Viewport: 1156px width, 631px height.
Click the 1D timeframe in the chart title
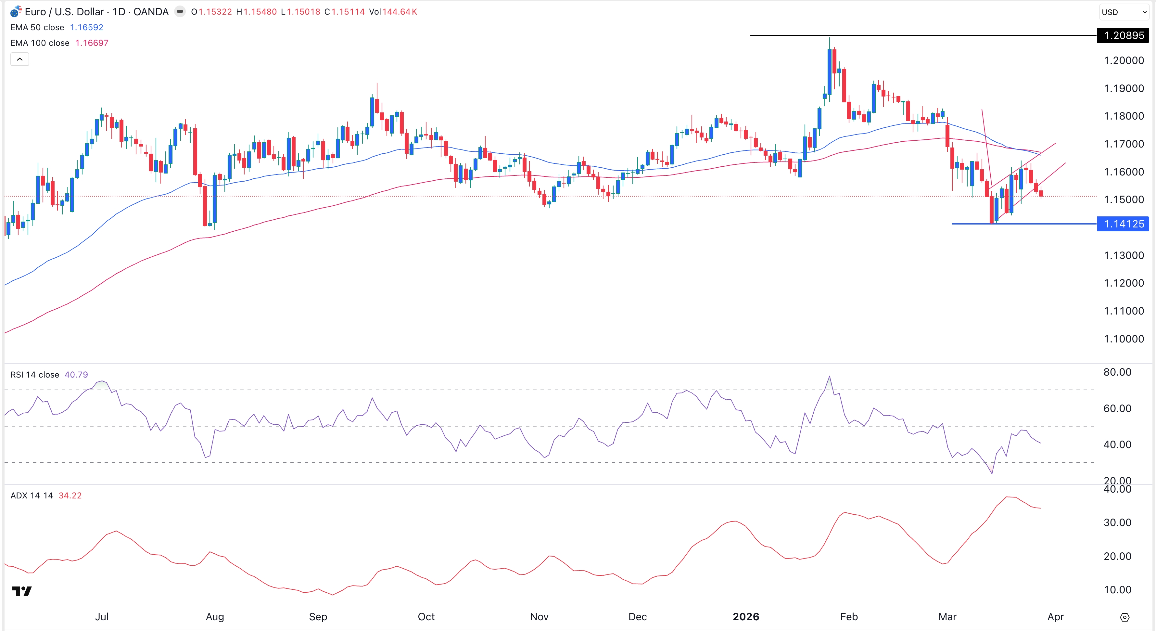(120, 12)
